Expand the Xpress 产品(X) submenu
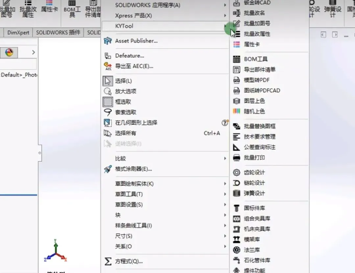 coord(165,16)
